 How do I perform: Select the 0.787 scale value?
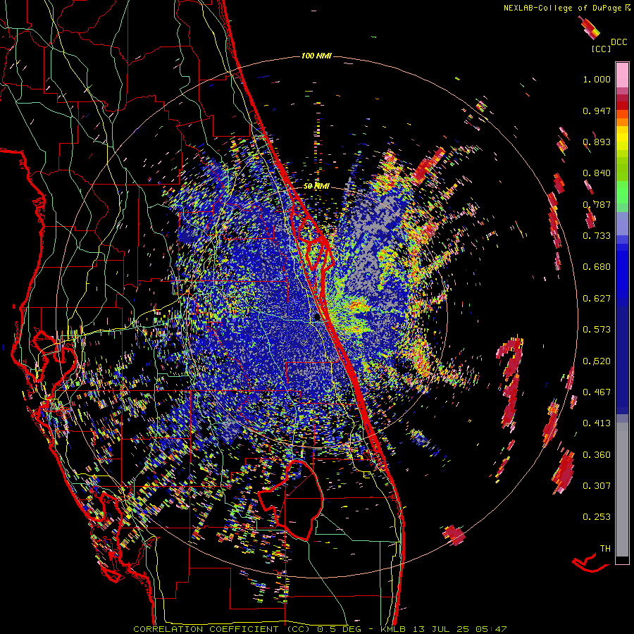597,204
